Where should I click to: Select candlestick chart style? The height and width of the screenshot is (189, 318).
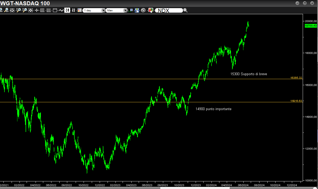pos(67,10)
